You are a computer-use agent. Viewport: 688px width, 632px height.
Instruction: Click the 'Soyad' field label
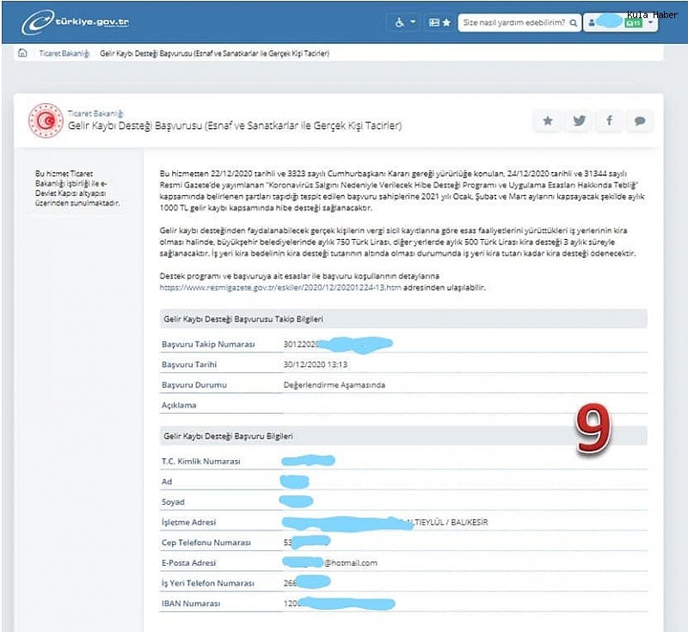tap(173, 502)
